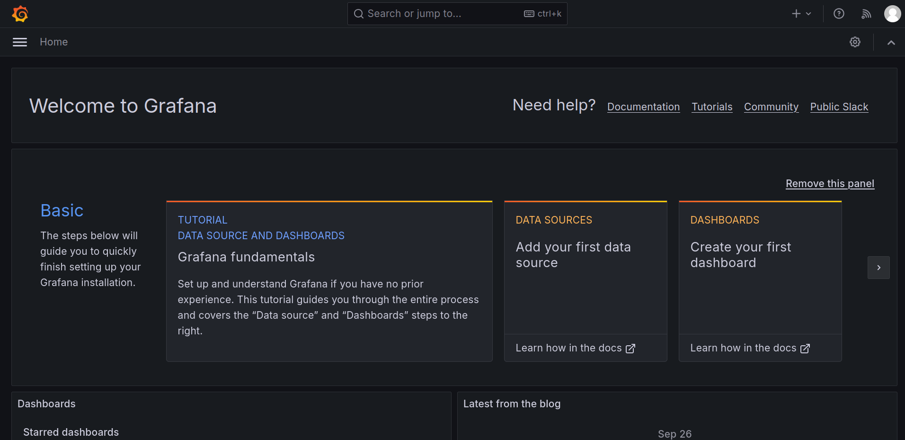Collapse the top search bar with chevron
Screen dimensions: 905x440
point(891,43)
